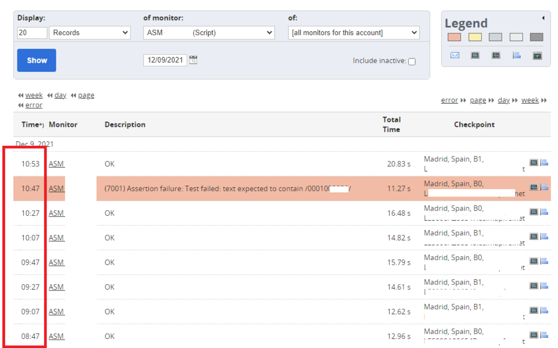Viewport: 558px width, 348px height.
Task: Click the browser screenshot icon in the Legend
Action: click(537, 56)
